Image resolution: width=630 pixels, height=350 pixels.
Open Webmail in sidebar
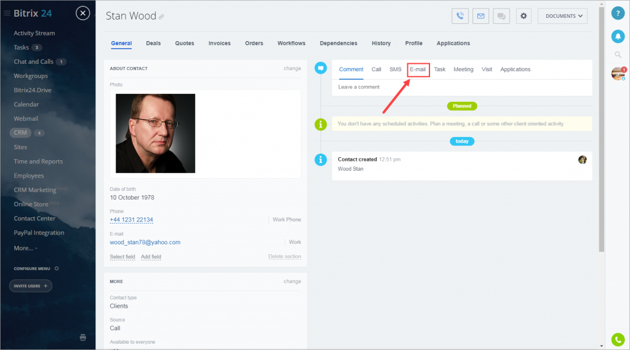[x=26, y=119]
